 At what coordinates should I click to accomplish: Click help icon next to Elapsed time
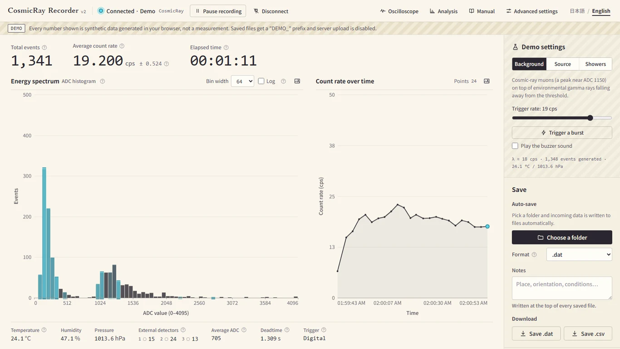(x=226, y=47)
